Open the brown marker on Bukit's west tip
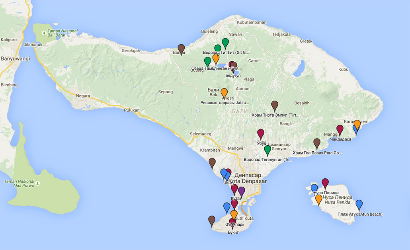Viewport: 410px width, 250px height. (212, 220)
